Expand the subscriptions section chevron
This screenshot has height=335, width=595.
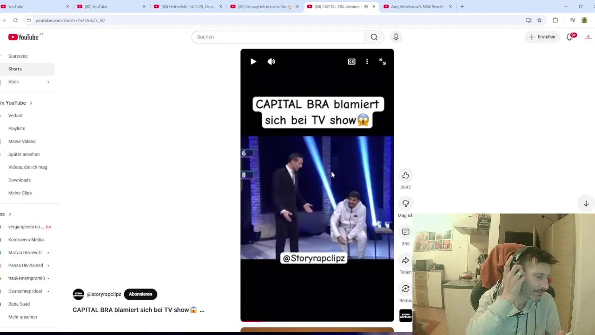pyautogui.click(x=10, y=214)
